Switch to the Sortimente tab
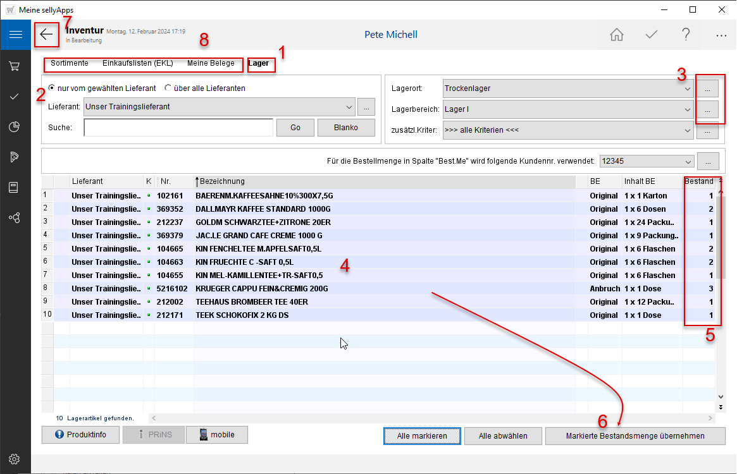Viewport: 737px width, 474px height. (x=70, y=64)
